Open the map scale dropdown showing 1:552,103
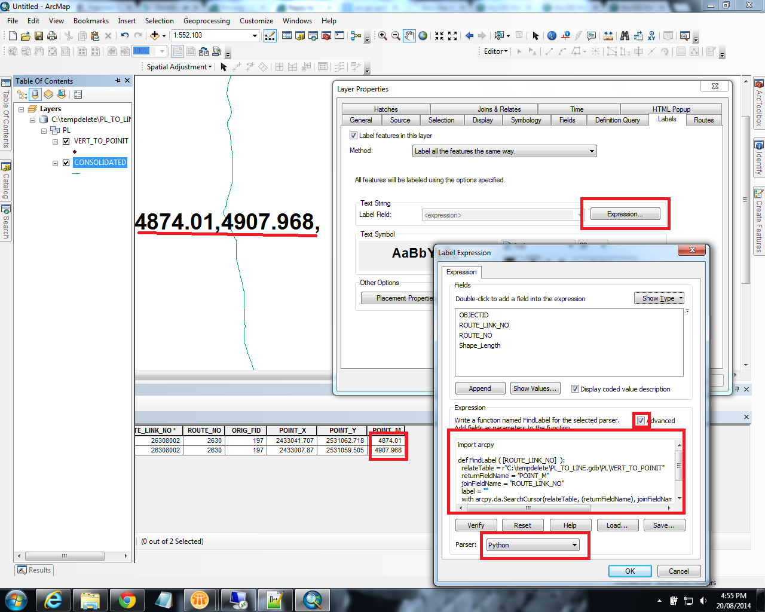Screen dimensions: 765x612 click(x=255, y=36)
